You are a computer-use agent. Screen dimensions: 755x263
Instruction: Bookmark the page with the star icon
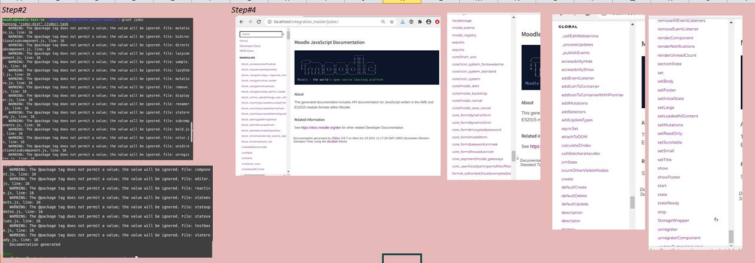pyautogui.click(x=392, y=22)
